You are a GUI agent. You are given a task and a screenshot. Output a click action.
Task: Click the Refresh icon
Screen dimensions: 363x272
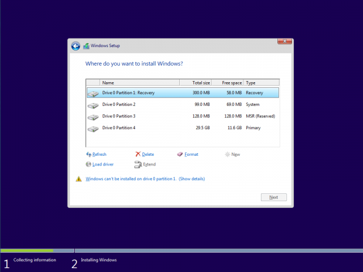point(88,154)
